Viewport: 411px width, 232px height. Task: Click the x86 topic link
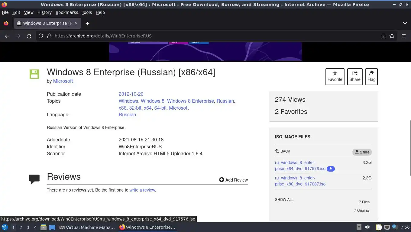pyautogui.click(x=122, y=108)
